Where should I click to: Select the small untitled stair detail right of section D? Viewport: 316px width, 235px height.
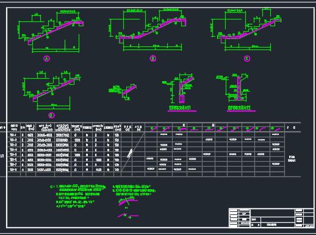click(123, 92)
